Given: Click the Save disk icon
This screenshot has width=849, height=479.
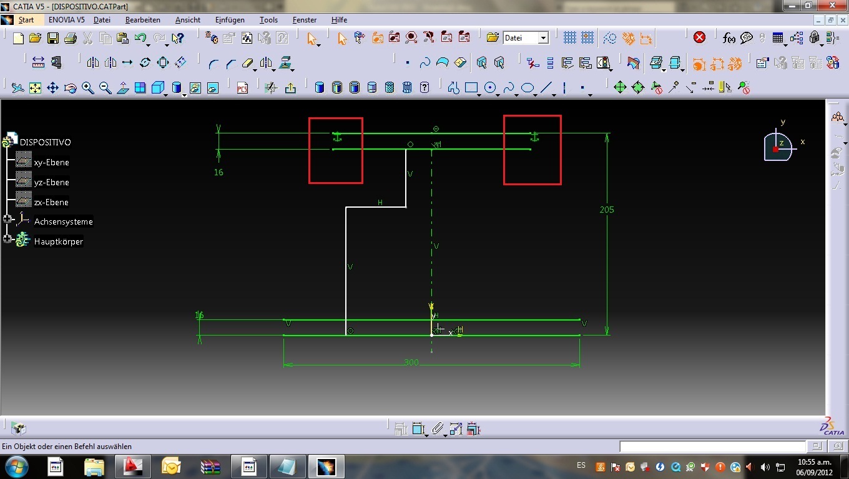Looking at the screenshot, I should [53, 38].
